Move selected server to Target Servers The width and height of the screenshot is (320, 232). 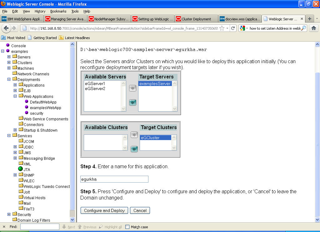[132, 88]
